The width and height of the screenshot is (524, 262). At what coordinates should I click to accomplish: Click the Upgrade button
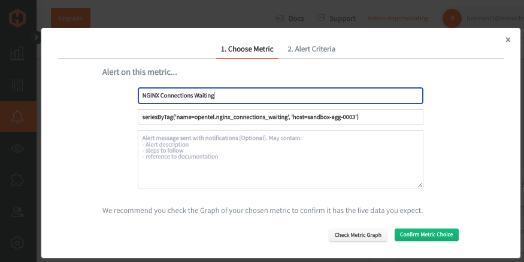click(71, 19)
